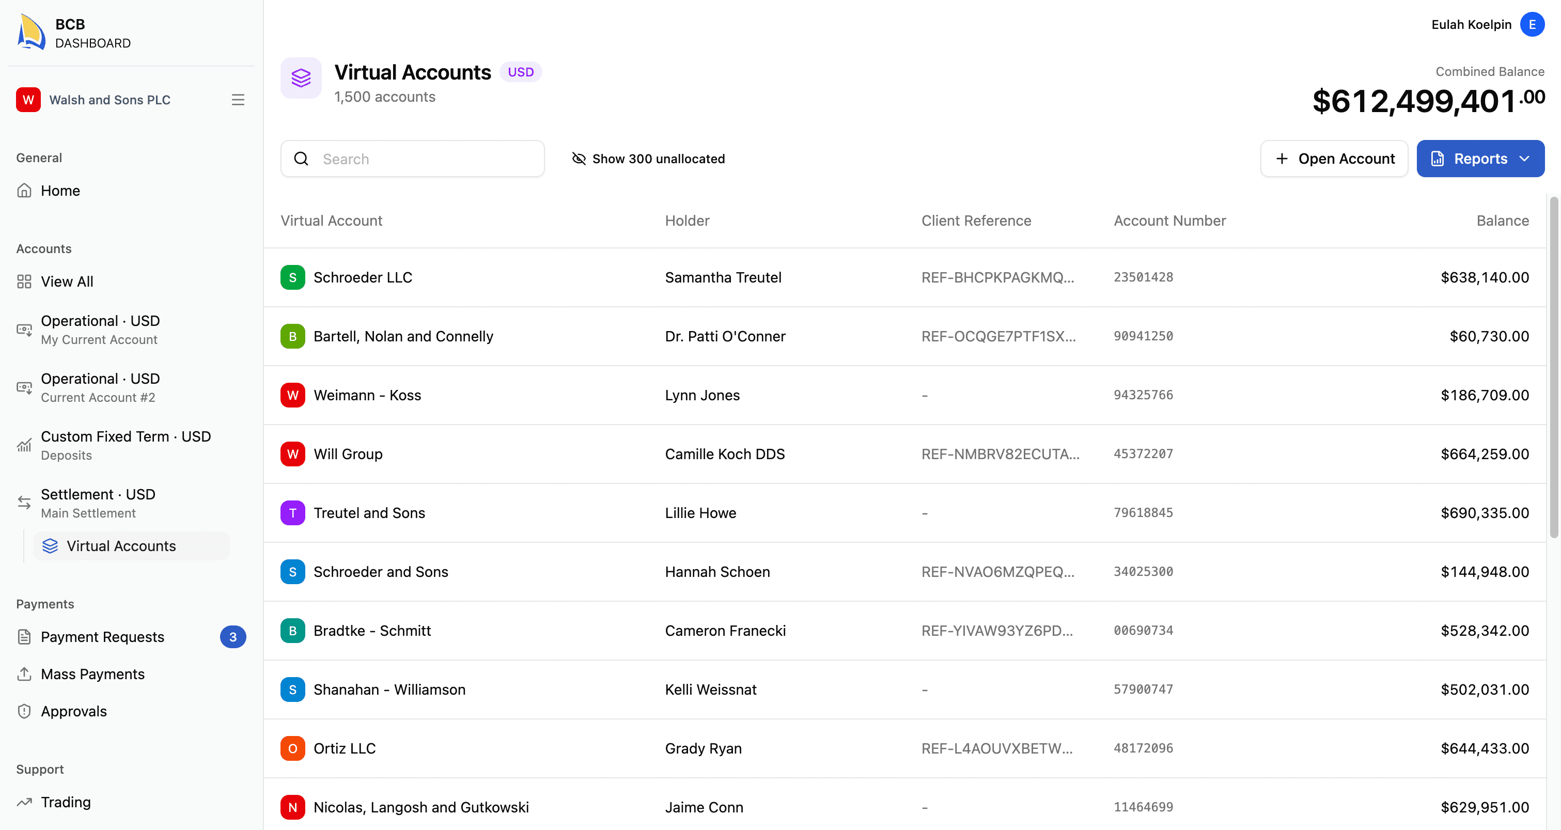This screenshot has width=1561, height=830.
Task: Open Payment Requests page
Action: (102, 637)
